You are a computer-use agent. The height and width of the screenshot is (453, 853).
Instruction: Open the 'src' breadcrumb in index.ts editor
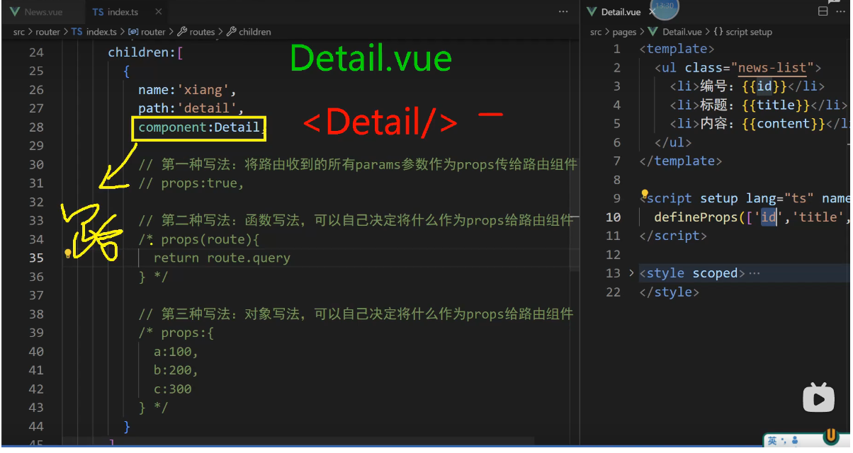pyautogui.click(x=19, y=32)
